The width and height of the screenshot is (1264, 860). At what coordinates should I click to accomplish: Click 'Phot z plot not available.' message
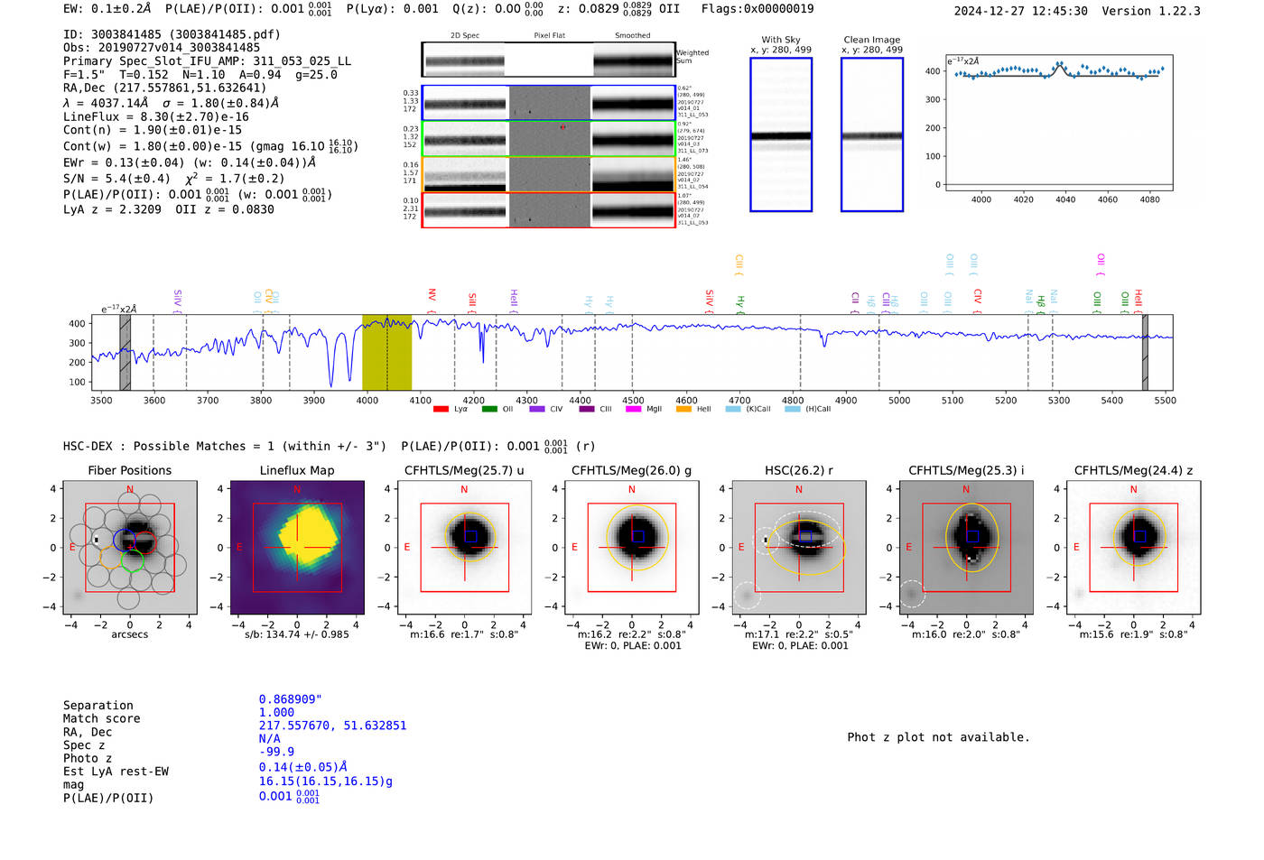(938, 737)
